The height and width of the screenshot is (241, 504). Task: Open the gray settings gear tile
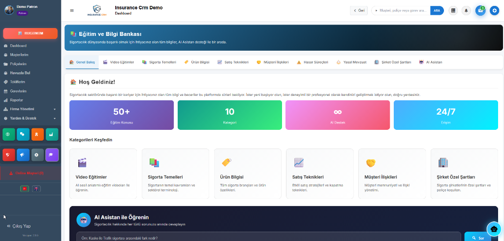tap(37, 154)
